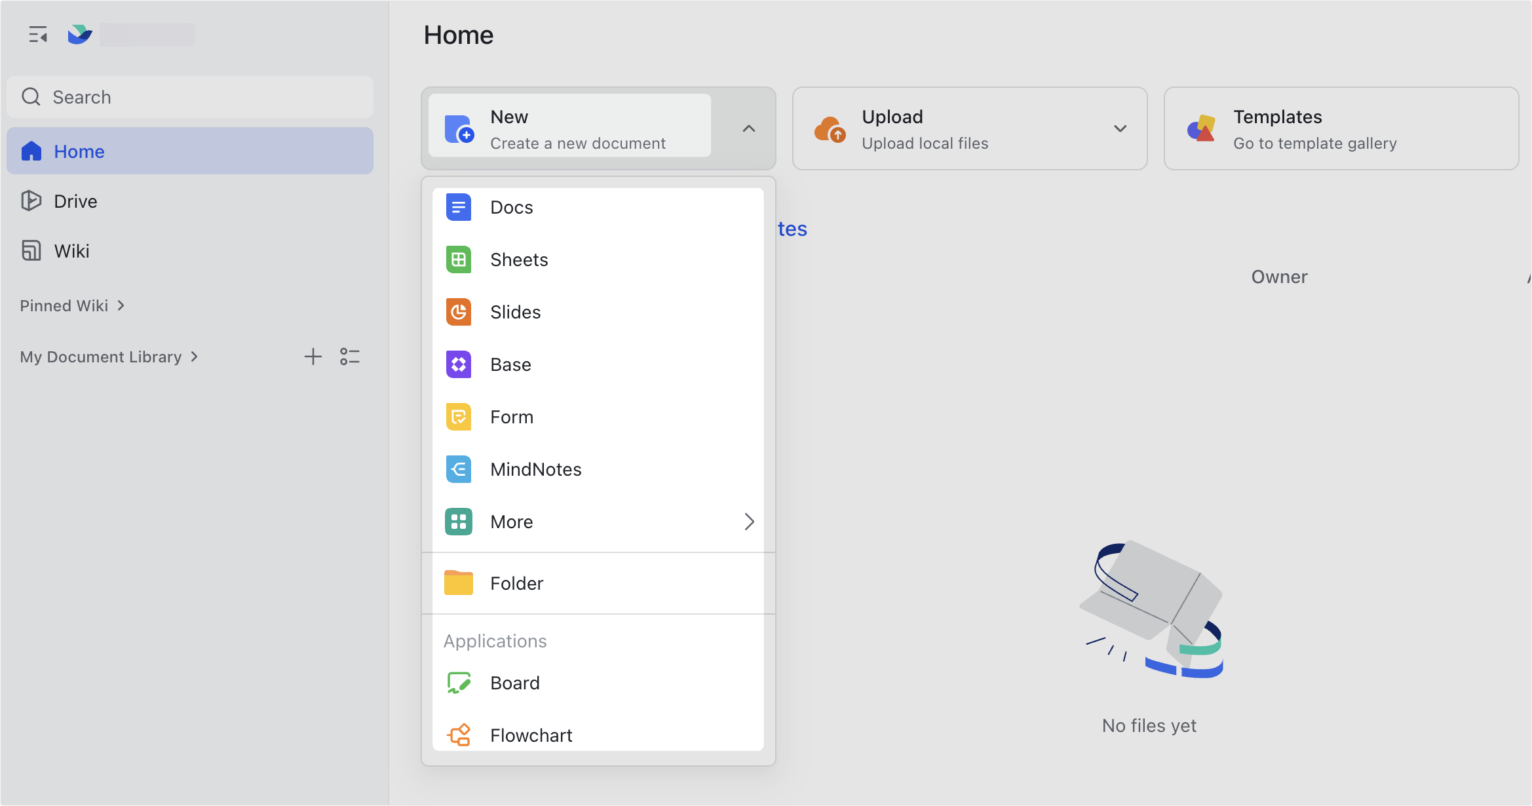
Task: Create a new Docs document
Action: pos(511,206)
